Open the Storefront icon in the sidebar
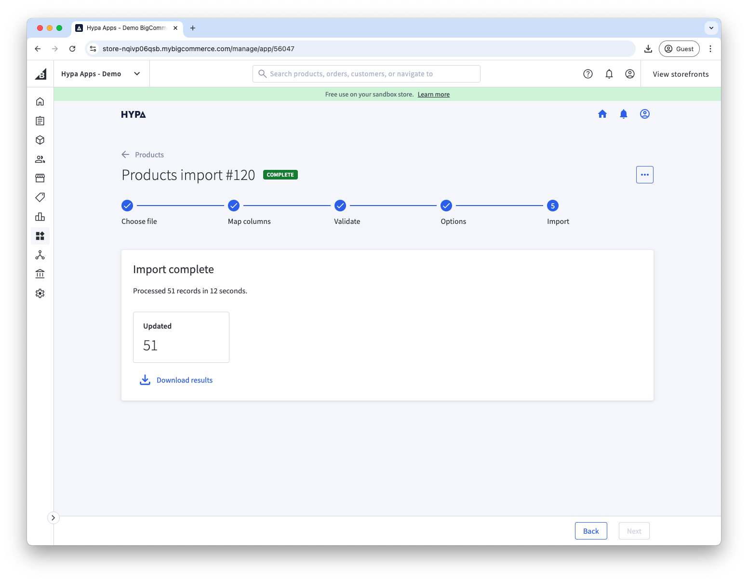748x581 pixels. coord(40,178)
